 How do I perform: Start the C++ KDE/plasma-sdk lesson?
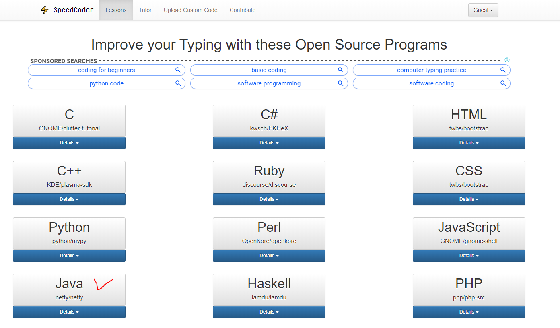[69, 177]
